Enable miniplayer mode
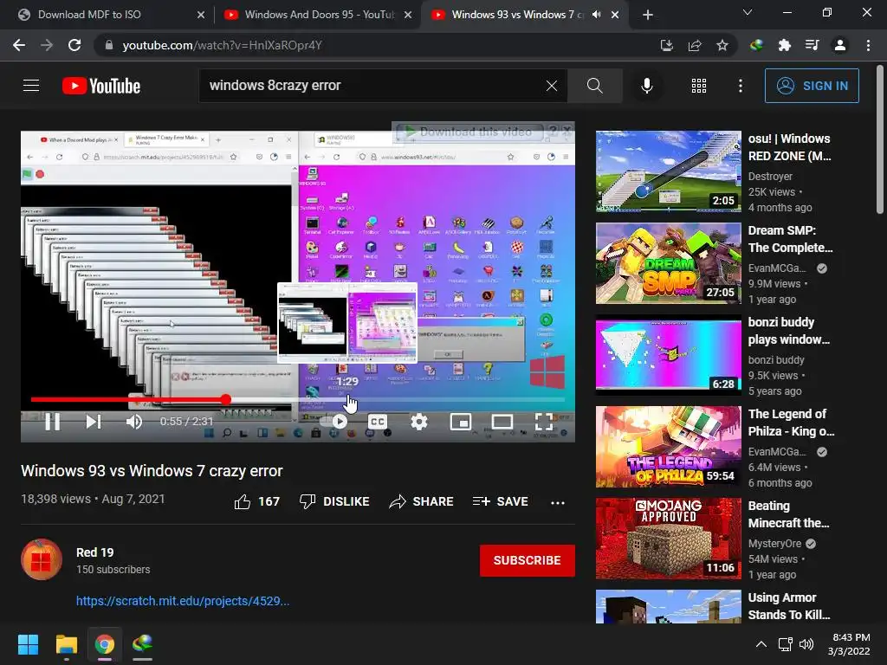The height and width of the screenshot is (665, 887). [461, 422]
